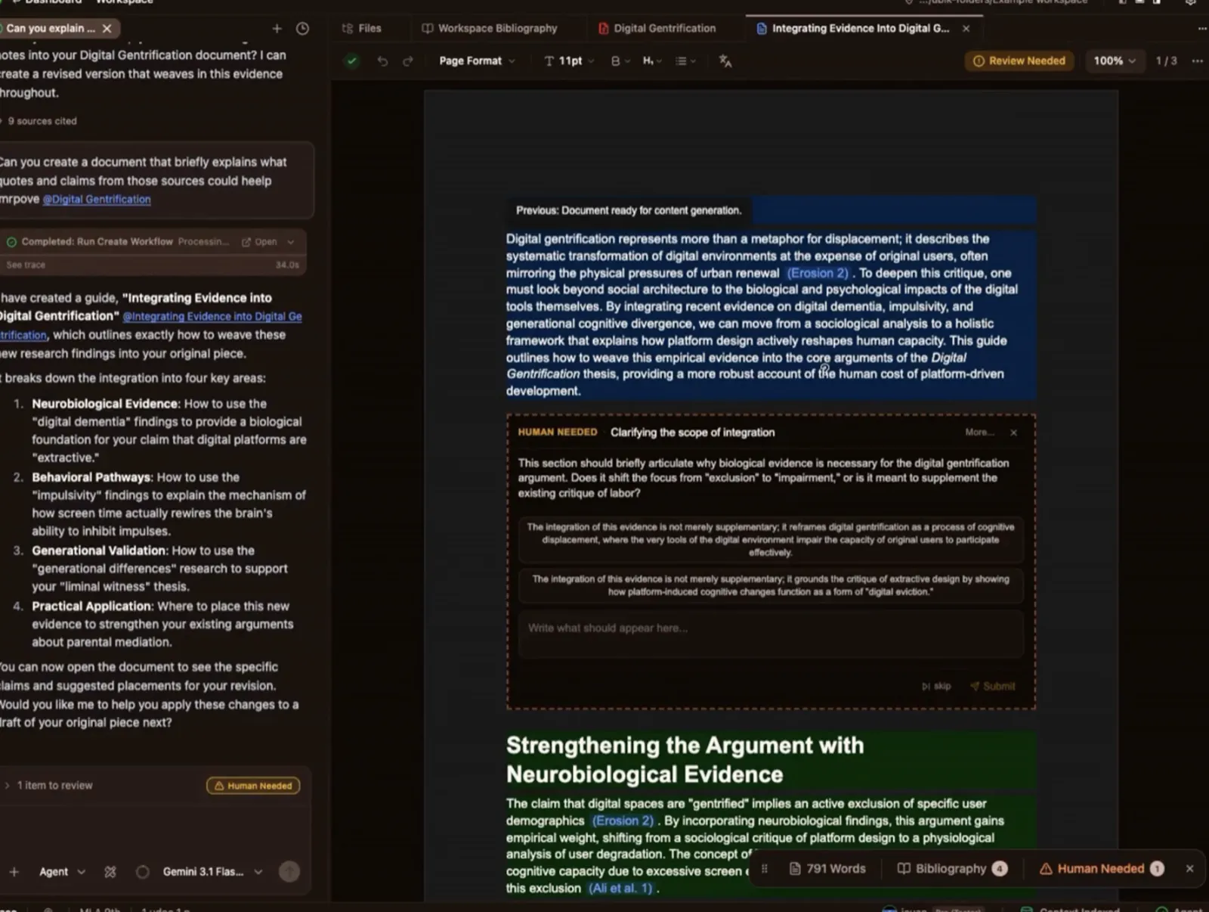This screenshot has height=912, width=1209.
Task: Click the first Erosion 2 citation
Action: click(x=818, y=273)
